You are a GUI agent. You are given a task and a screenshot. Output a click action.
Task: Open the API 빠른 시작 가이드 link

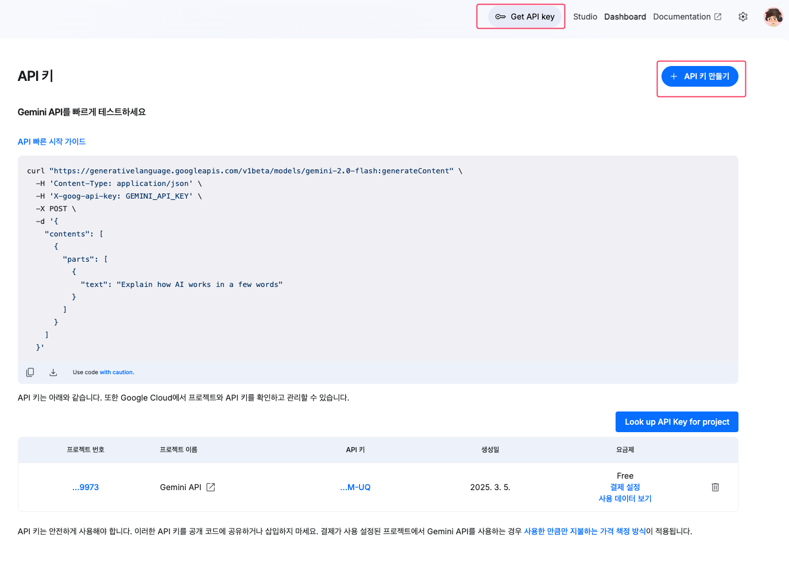(x=52, y=142)
